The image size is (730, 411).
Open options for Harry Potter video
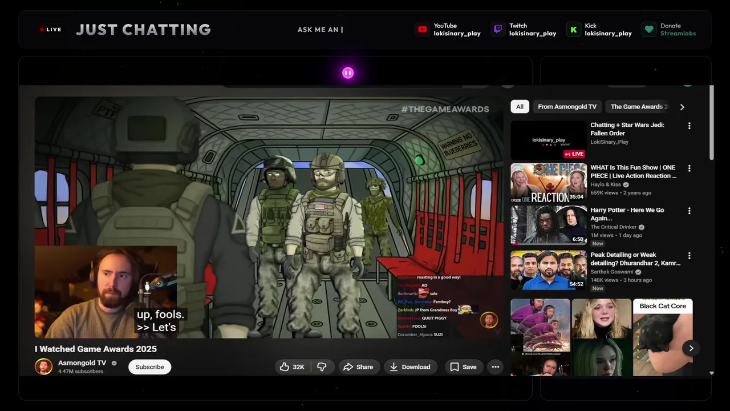coord(689,211)
